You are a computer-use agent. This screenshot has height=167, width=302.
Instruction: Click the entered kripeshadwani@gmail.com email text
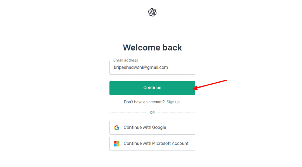click(141, 67)
